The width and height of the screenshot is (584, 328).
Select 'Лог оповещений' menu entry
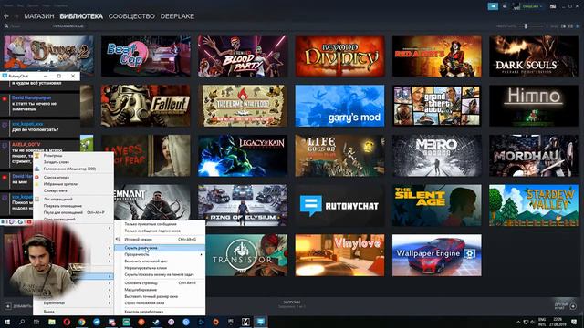[73, 200]
